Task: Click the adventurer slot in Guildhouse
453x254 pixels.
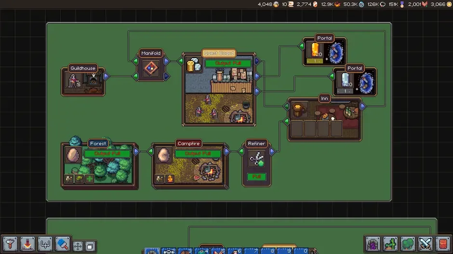Action: (73, 80)
